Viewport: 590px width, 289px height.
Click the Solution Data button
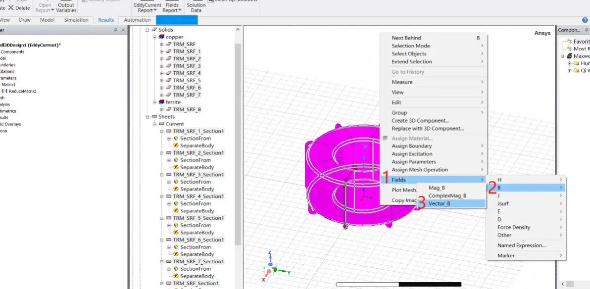[196, 8]
